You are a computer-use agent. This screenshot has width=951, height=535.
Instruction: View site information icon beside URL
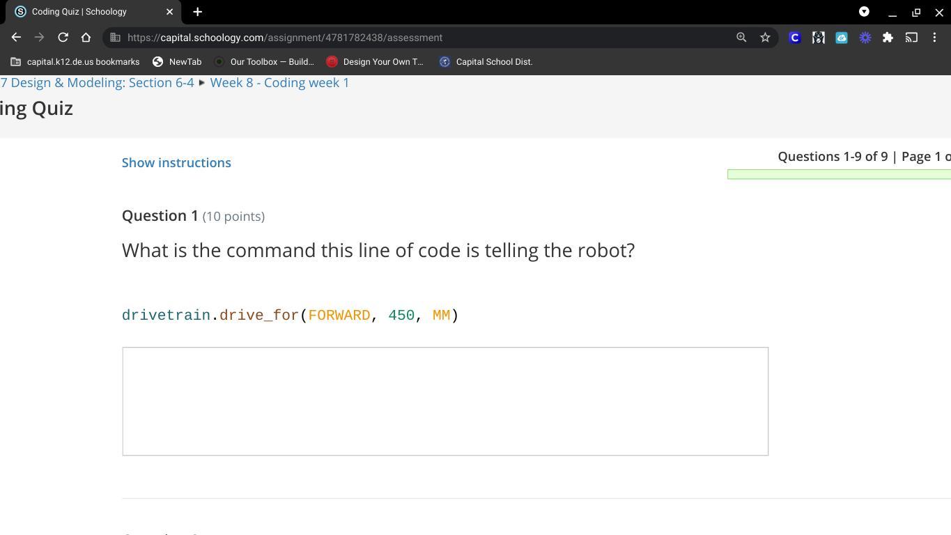116,38
